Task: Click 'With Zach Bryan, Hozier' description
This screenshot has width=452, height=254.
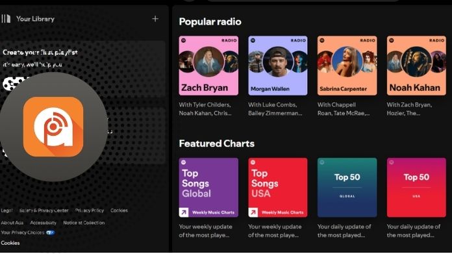Action: [409, 109]
